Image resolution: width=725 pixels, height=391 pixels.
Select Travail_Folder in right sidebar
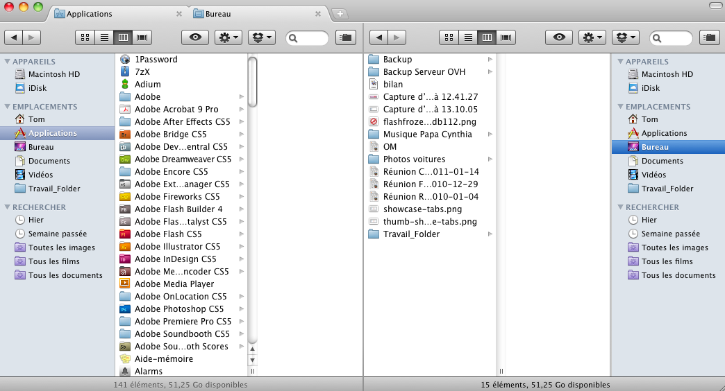tap(668, 189)
